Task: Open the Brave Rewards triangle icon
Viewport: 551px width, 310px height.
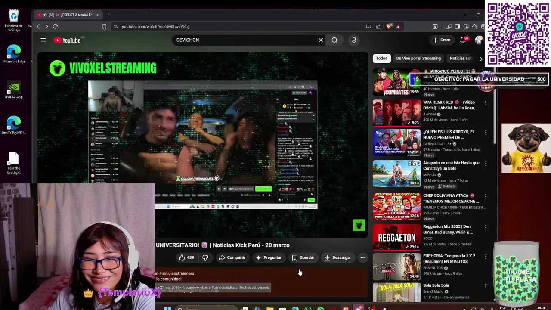Action: click(x=398, y=26)
